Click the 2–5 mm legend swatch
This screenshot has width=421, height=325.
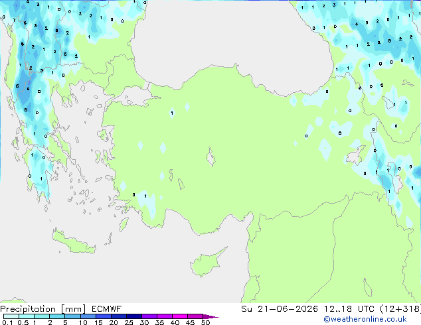coord(57,316)
